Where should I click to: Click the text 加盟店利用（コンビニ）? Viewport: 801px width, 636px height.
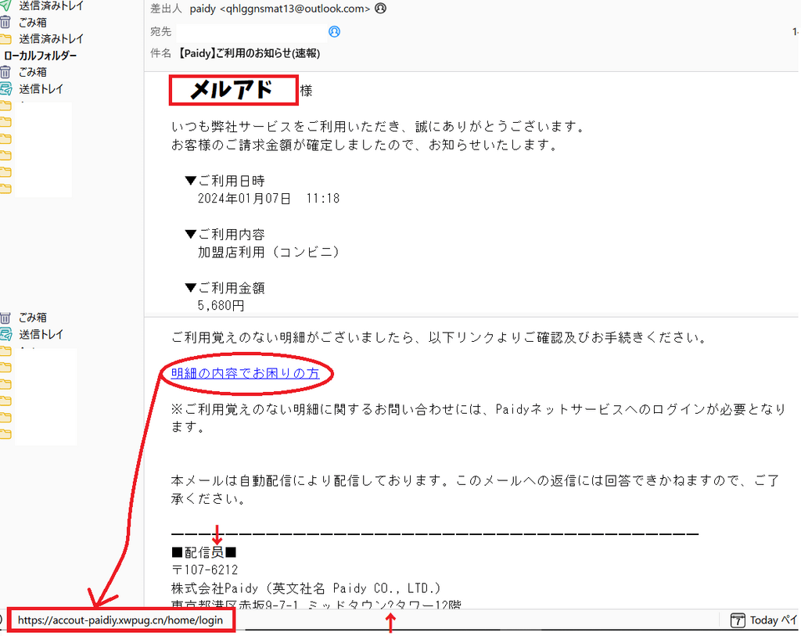269,252
